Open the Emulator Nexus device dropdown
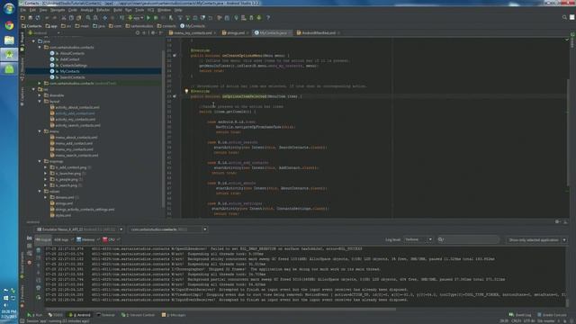 point(79,229)
